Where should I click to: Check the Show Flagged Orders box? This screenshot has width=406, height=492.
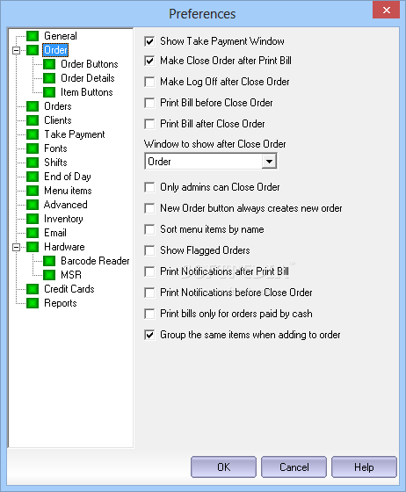149,250
